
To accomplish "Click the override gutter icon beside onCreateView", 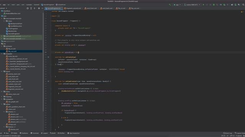I will click(x=48, y=57).
